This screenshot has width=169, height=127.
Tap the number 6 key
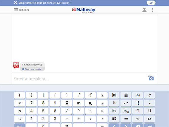click(55, 111)
